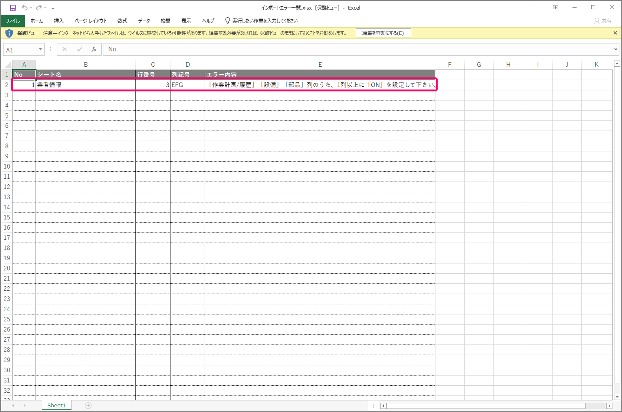Click the Insert Function fx icon
Screen dimensions: 622x412
click(x=94, y=49)
